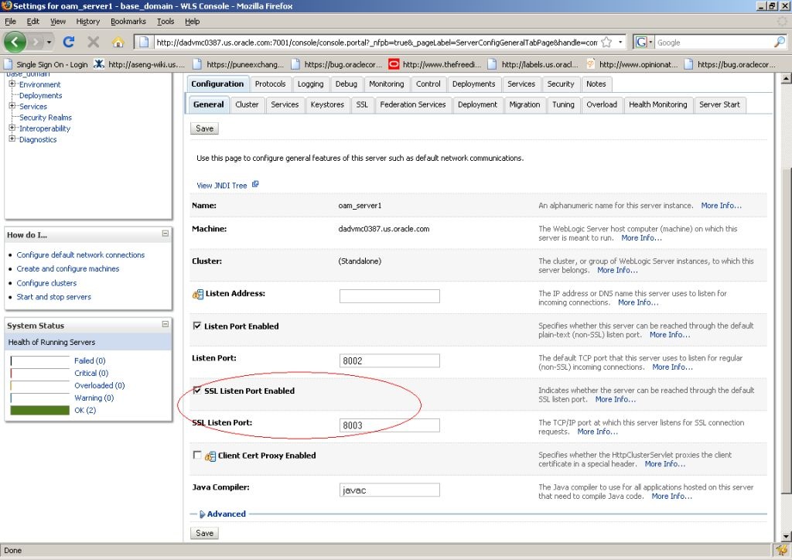Click the page vertical scrollbar down arrow
This screenshot has height=560, width=792.
pos(786,536)
